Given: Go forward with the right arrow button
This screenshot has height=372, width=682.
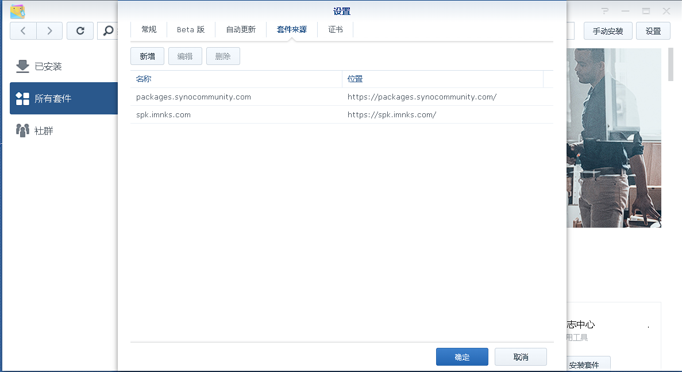Looking at the screenshot, I should coord(49,31).
